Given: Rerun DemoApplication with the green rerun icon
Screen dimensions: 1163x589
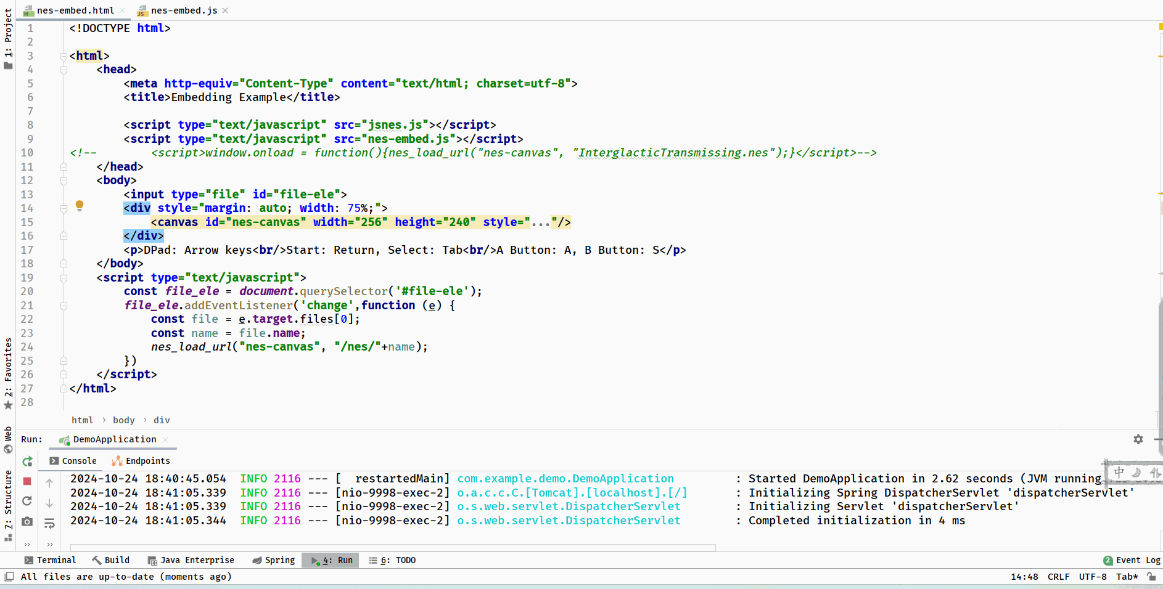Looking at the screenshot, I should (27, 461).
